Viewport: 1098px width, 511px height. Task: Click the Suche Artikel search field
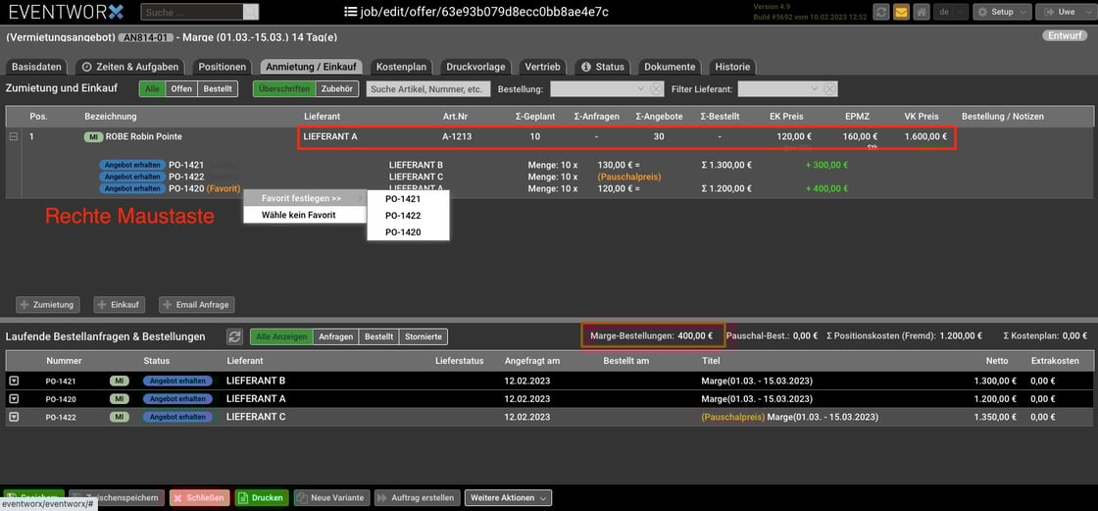tap(428, 89)
